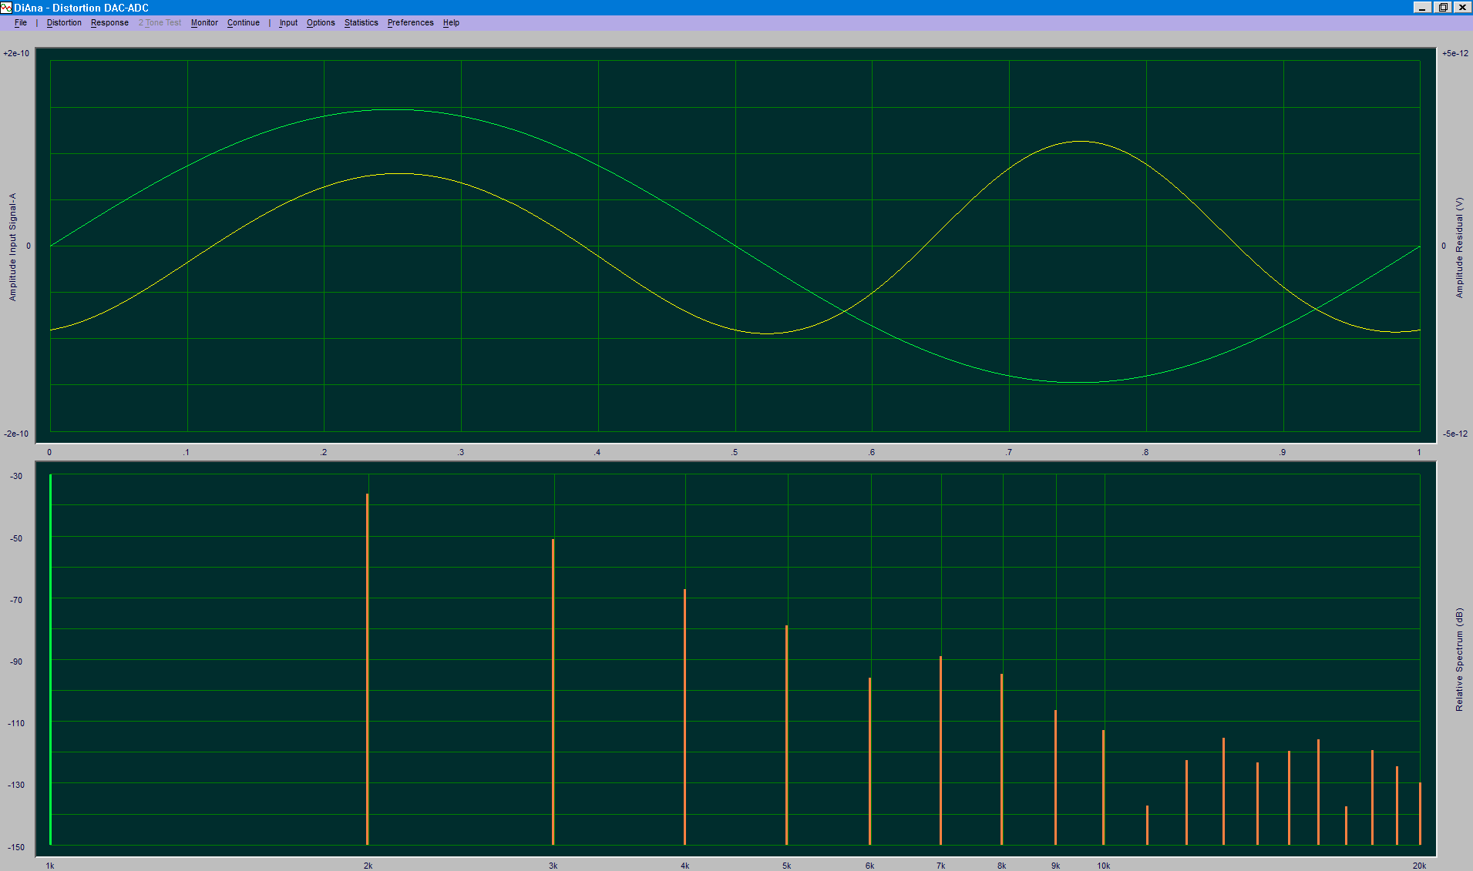Click the 7k harmonic spectrum bar
Screen dimensions: 1473x871
(x=940, y=750)
